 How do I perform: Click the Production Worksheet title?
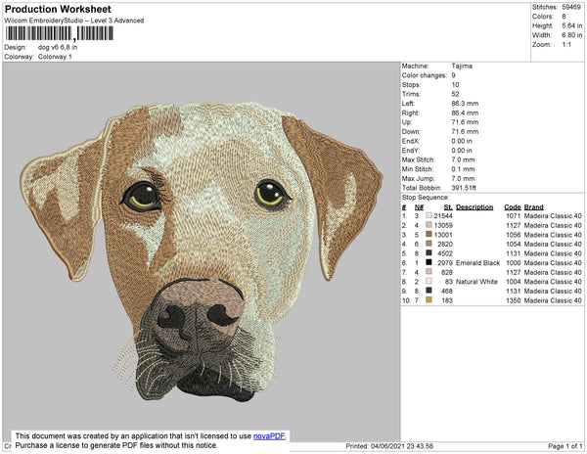[58, 9]
